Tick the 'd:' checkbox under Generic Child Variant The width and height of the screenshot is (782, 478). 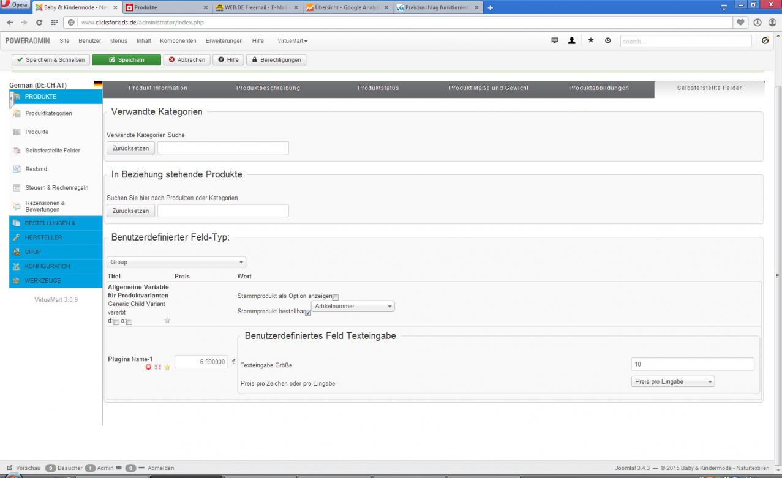tap(116, 322)
